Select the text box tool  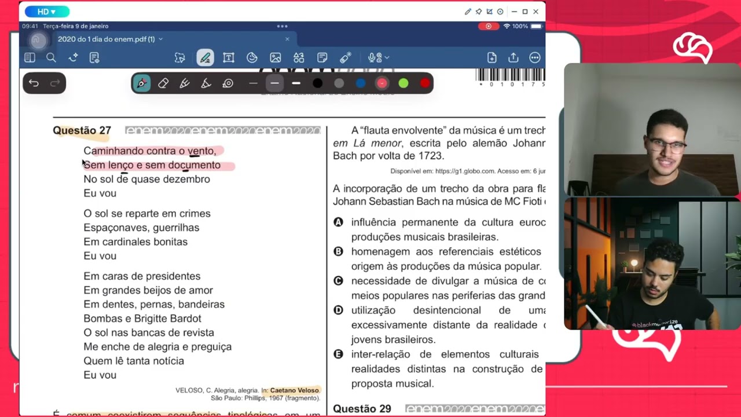click(x=228, y=57)
